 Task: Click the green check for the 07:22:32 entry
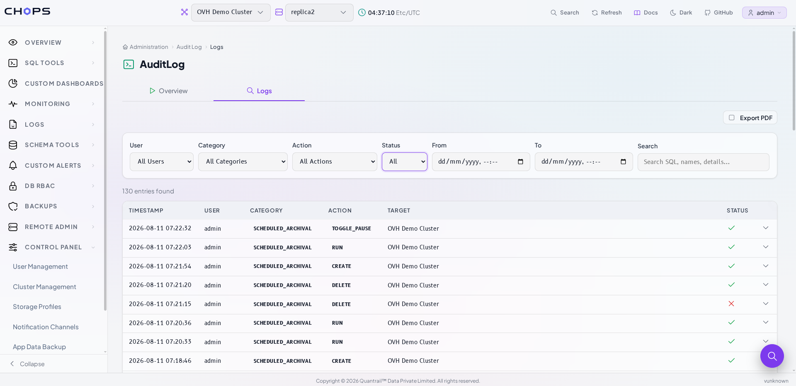tap(731, 228)
